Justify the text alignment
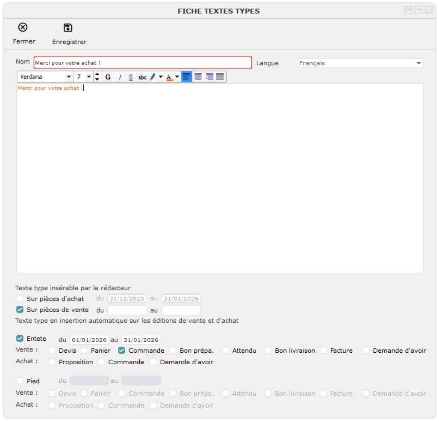439x422 pixels. [220, 77]
